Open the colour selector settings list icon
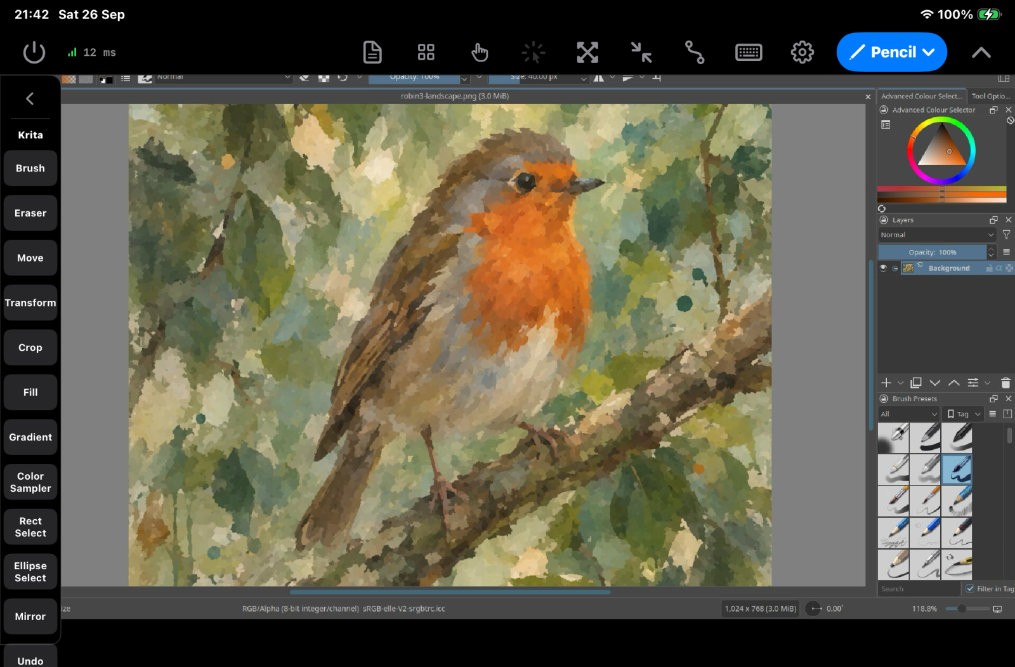The image size is (1015, 667). click(886, 125)
